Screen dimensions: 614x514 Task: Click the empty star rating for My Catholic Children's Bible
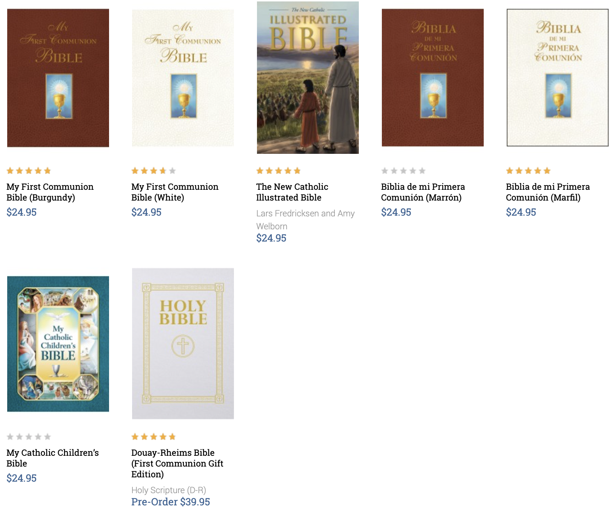point(29,437)
